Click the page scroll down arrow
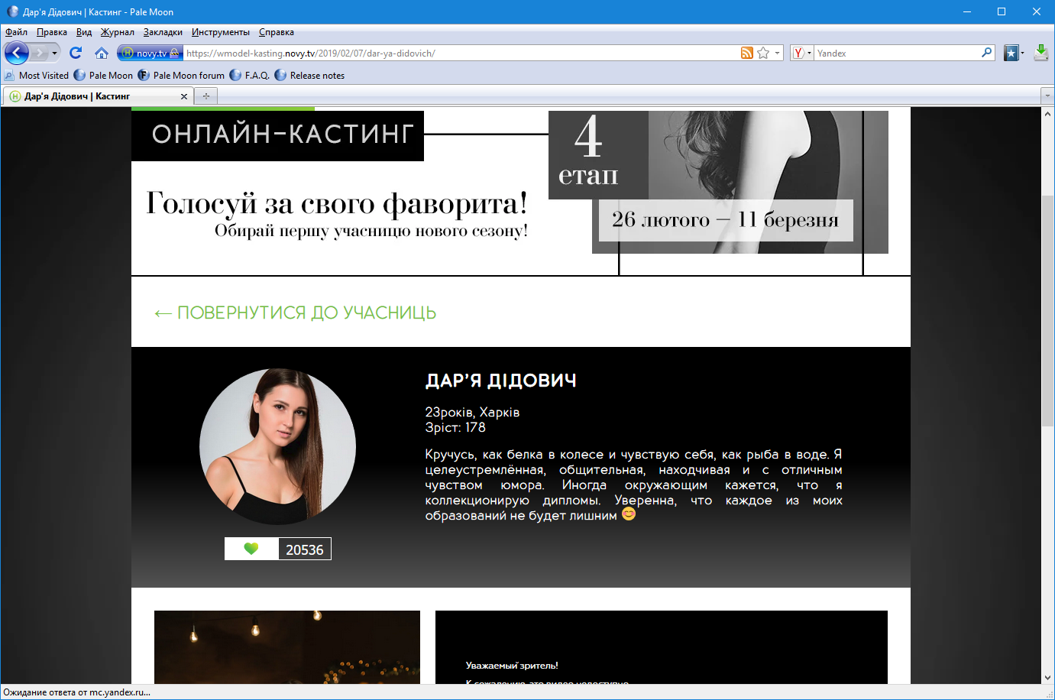The height and width of the screenshot is (700, 1055). [x=1047, y=677]
